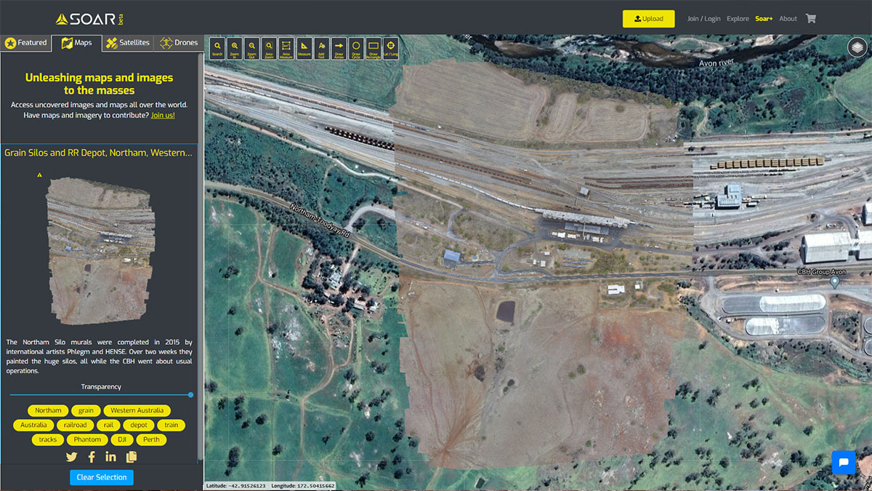Copy link using the copy icon

[132, 457]
